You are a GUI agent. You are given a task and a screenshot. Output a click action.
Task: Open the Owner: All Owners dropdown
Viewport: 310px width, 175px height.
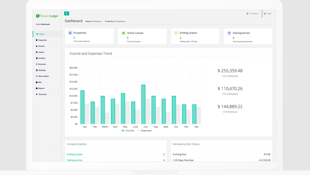(x=94, y=21)
